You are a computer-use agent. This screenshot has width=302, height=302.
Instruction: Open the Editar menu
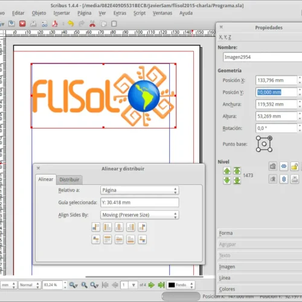point(18,13)
